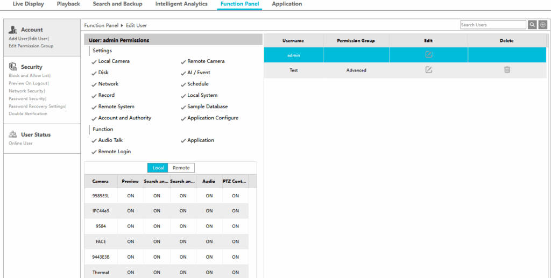Select the Local camera permissions button
Screen dimensions: 551x278
point(158,168)
